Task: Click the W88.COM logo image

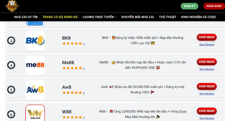Action: (x=35, y=113)
